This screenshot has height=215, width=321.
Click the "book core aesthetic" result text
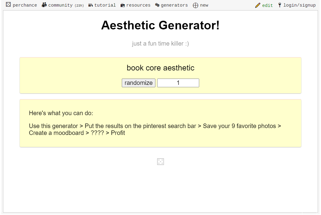point(160,68)
